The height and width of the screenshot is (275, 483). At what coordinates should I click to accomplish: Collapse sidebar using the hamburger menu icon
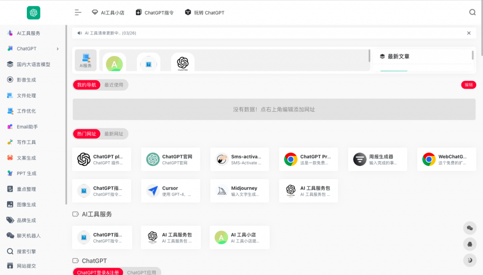pyautogui.click(x=78, y=13)
